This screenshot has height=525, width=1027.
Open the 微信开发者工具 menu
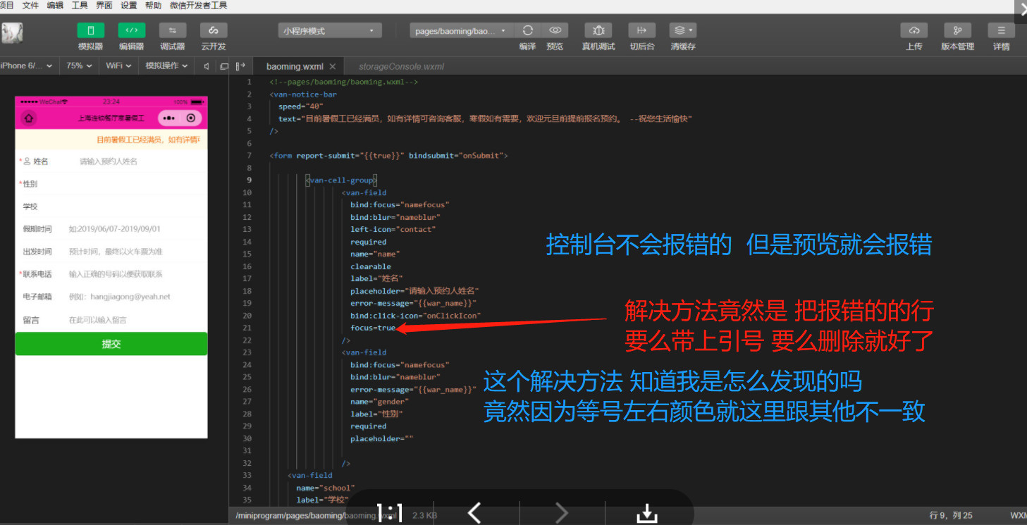pos(198,5)
